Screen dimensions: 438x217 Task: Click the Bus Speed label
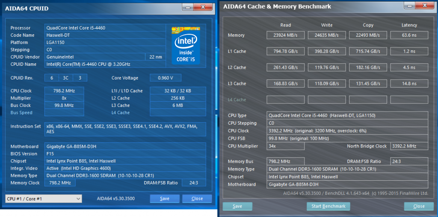pos(21,113)
